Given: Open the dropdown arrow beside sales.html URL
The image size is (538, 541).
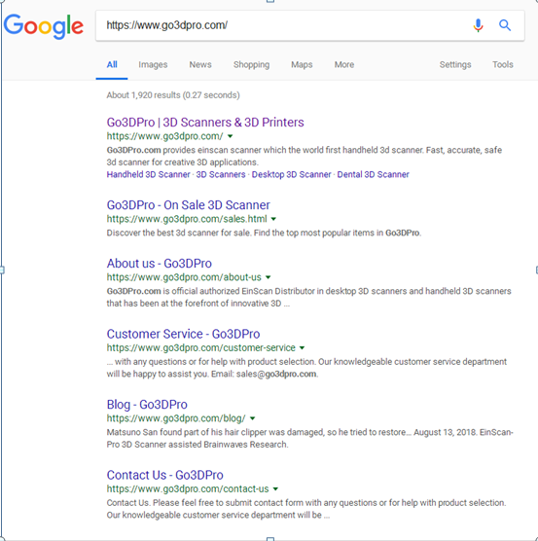Looking at the screenshot, I should [273, 219].
